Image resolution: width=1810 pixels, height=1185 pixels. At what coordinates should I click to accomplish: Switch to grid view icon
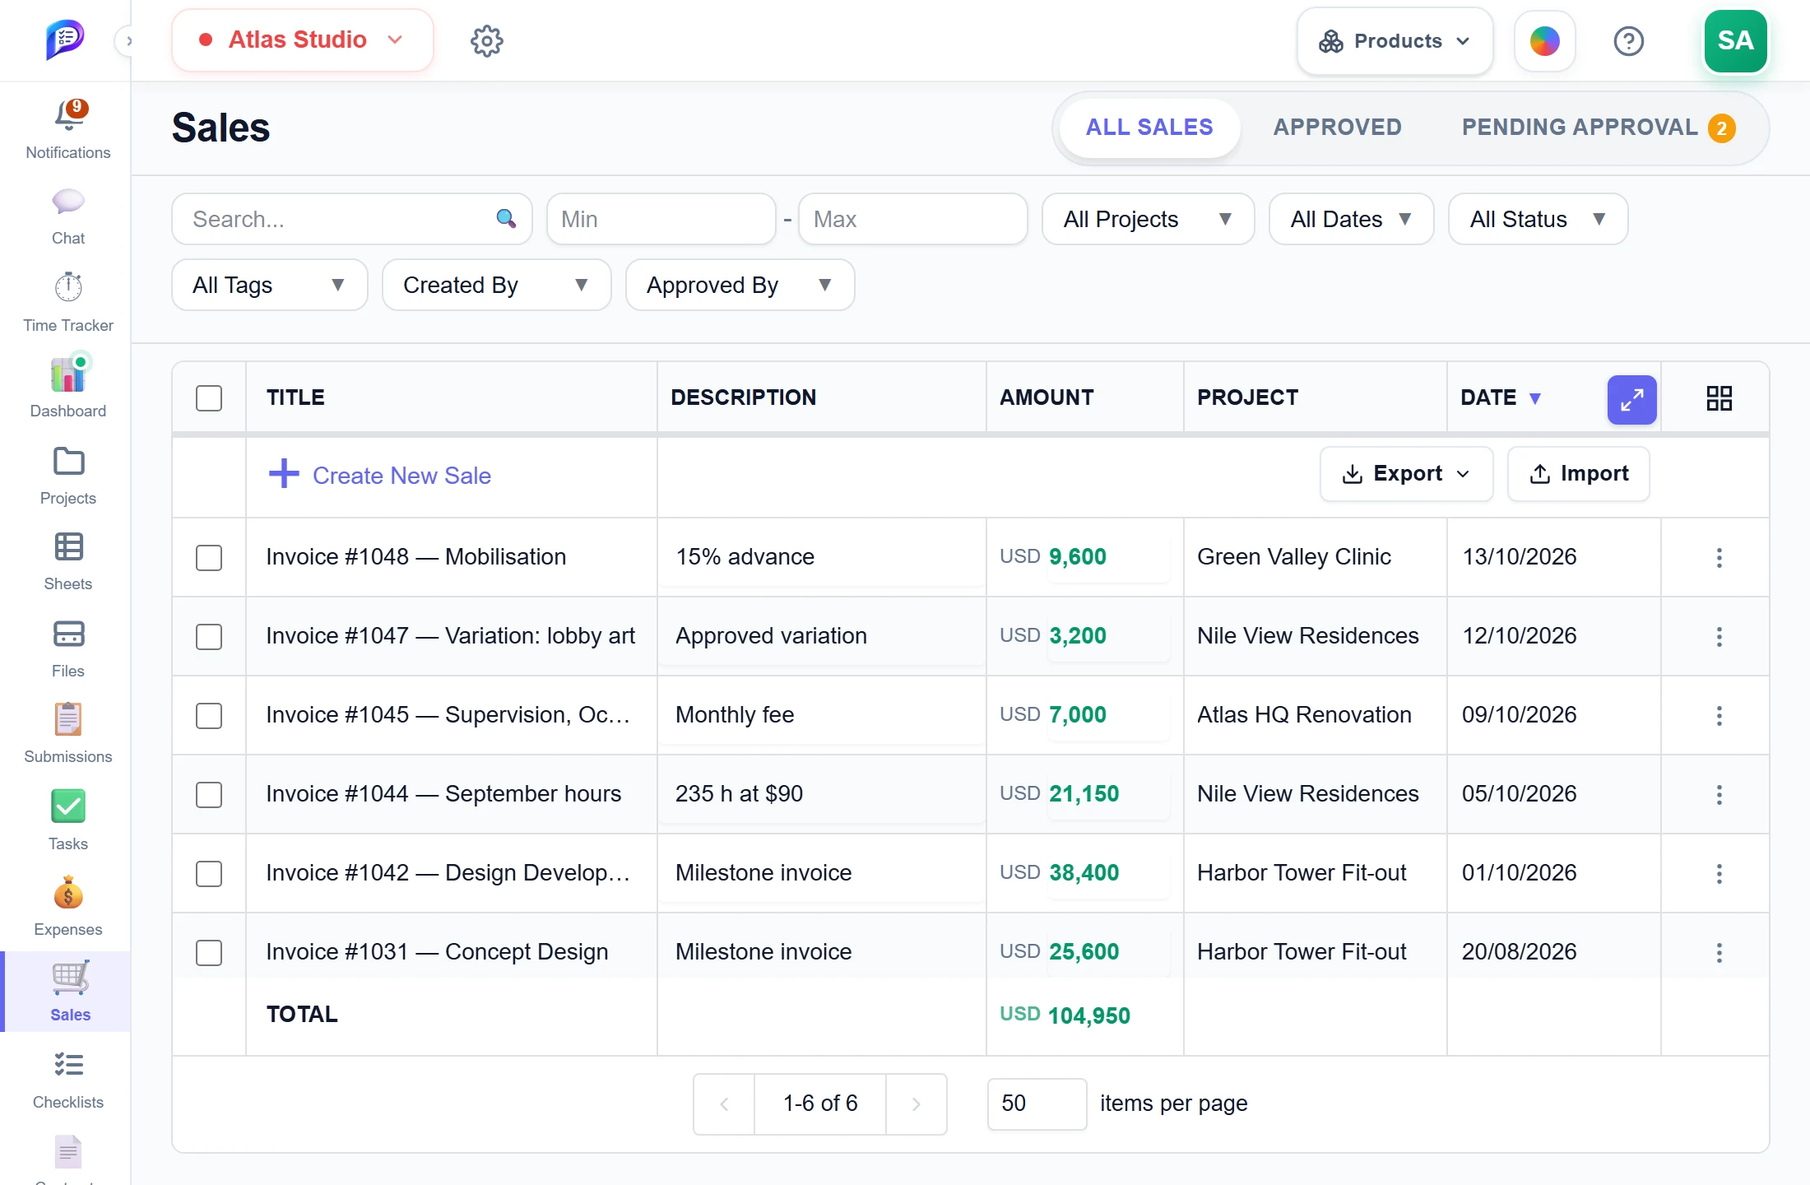coord(1719,398)
